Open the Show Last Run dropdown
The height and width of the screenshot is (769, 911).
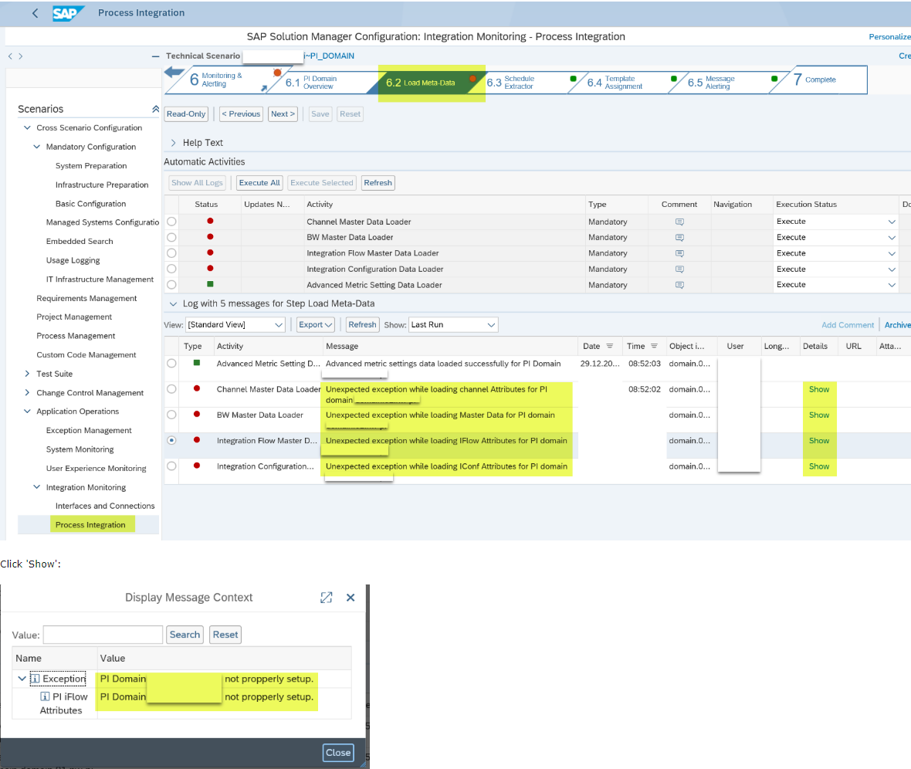(453, 325)
